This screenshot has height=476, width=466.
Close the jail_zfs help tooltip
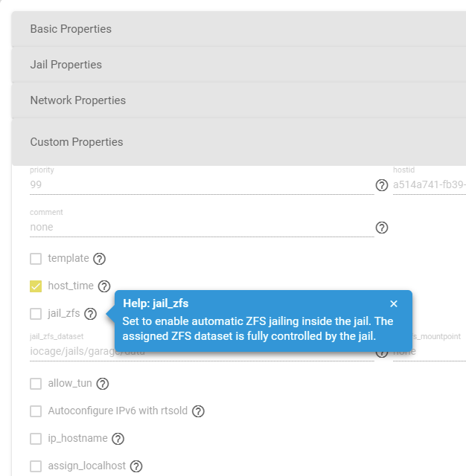(x=394, y=303)
